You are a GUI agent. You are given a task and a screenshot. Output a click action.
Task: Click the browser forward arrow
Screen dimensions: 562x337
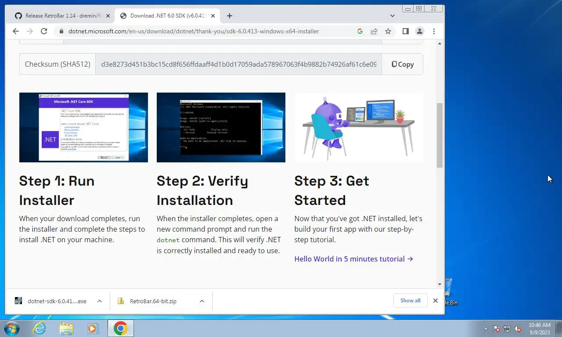click(x=30, y=31)
